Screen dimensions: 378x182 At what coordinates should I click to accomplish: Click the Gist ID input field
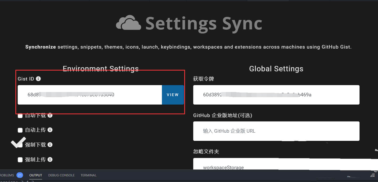[90, 95]
